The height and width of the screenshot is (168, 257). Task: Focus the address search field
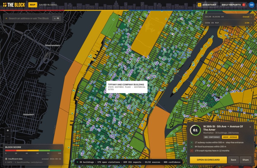pos(29,18)
